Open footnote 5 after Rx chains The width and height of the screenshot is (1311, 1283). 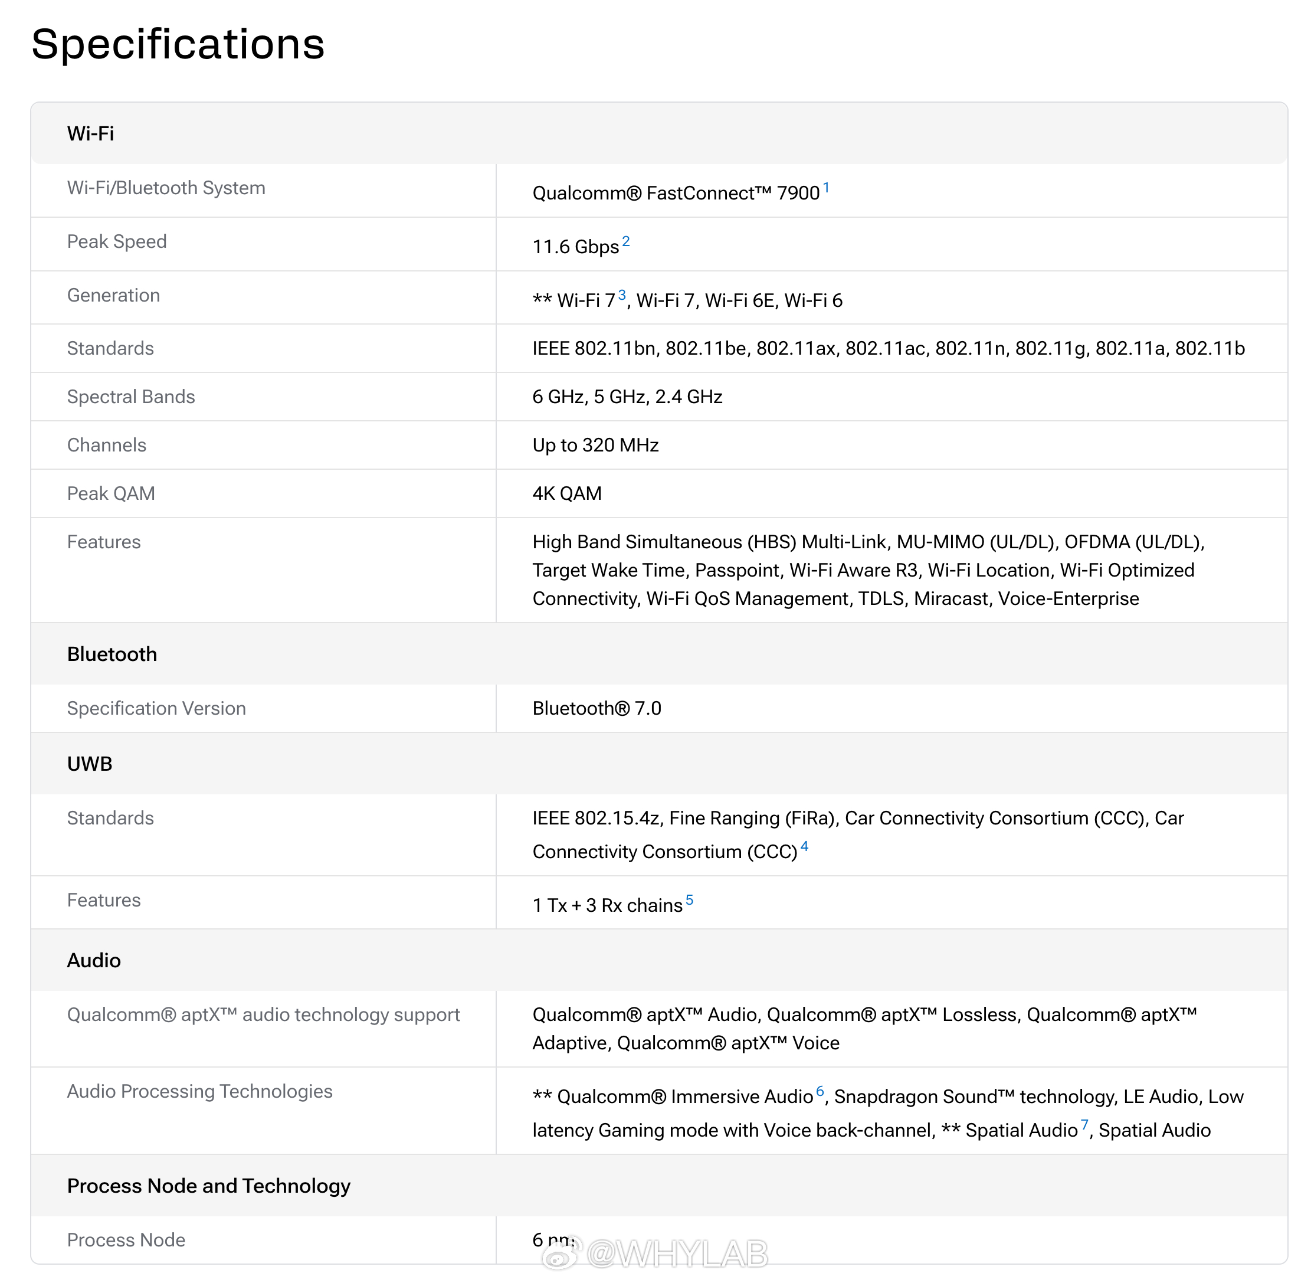689,899
